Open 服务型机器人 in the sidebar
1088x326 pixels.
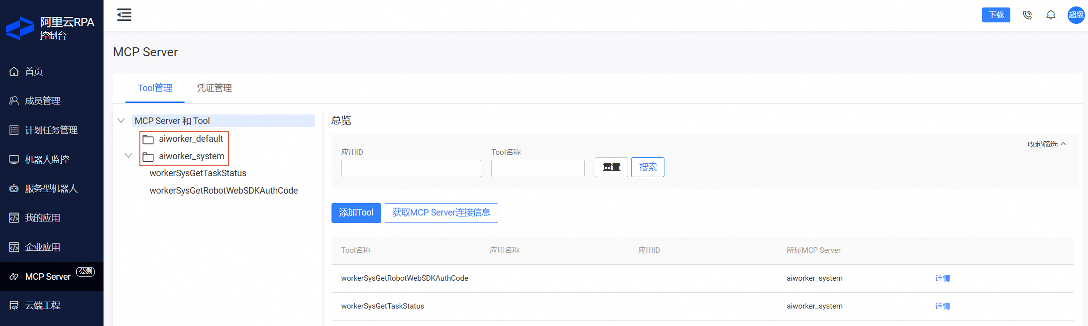[52, 189]
